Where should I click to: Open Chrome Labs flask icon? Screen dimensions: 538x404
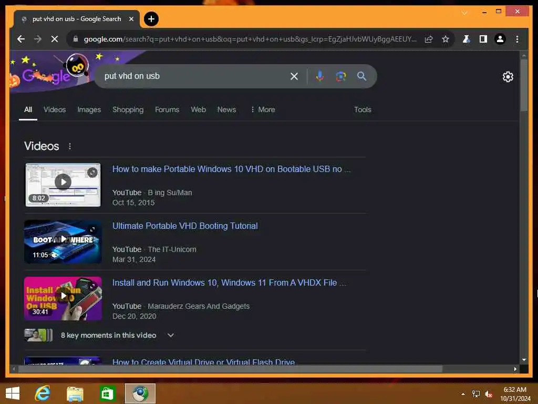point(466,39)
